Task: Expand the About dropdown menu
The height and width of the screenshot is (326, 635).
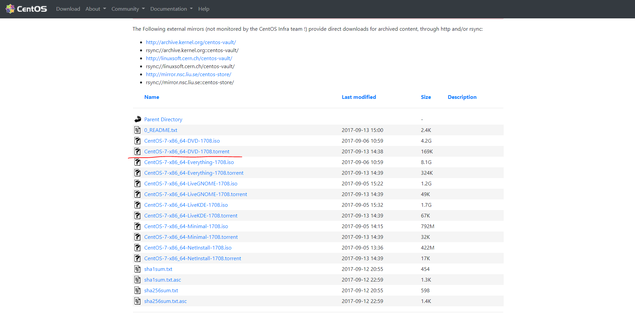Action: pos(96,9)
